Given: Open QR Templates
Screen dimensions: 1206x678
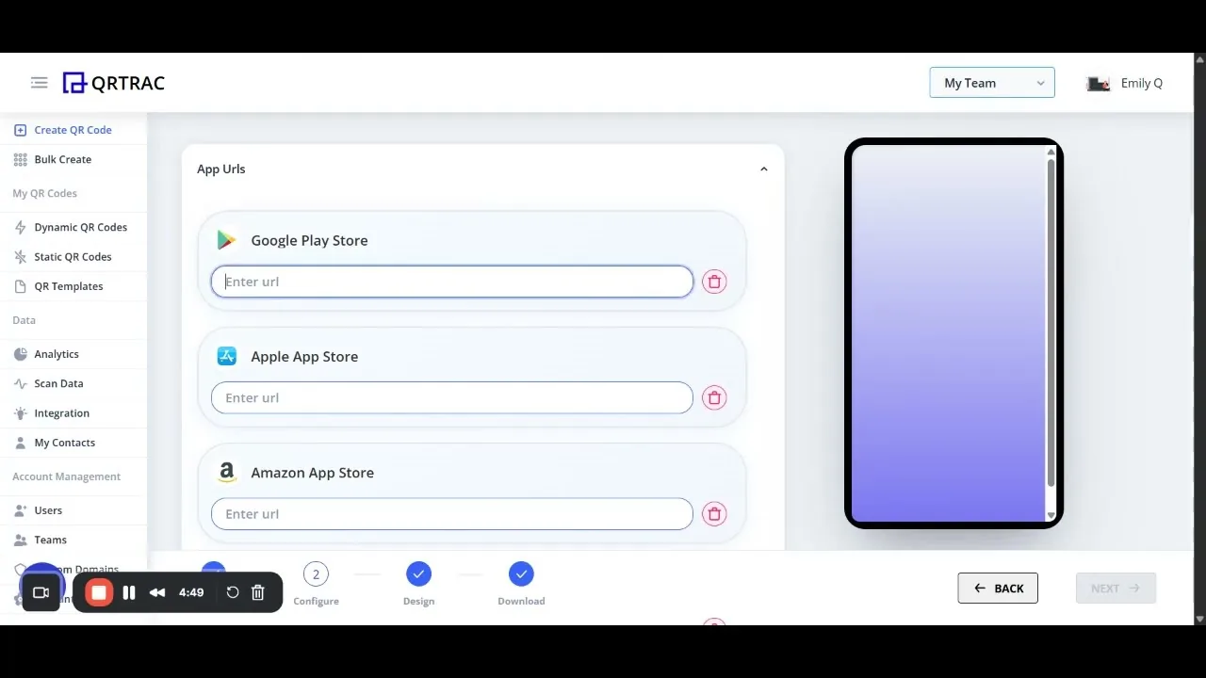Looking at the screenshot, I should point(68,286).
